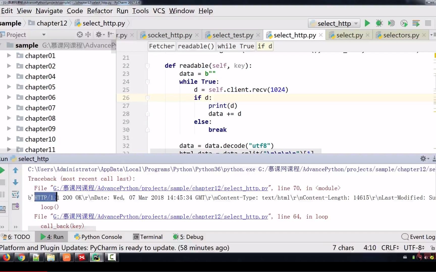Open the Refactor menu

[100, 11]
